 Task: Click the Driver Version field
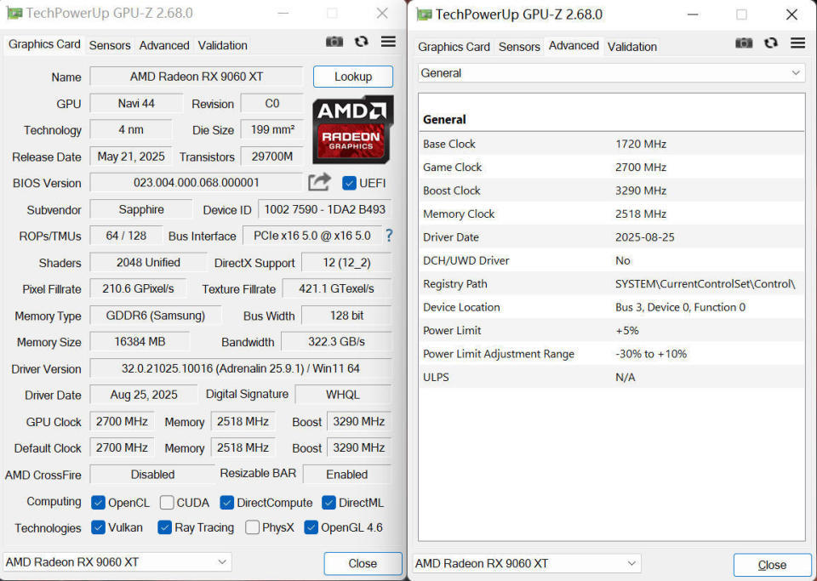pyautogui.click(x=241, y=368)
